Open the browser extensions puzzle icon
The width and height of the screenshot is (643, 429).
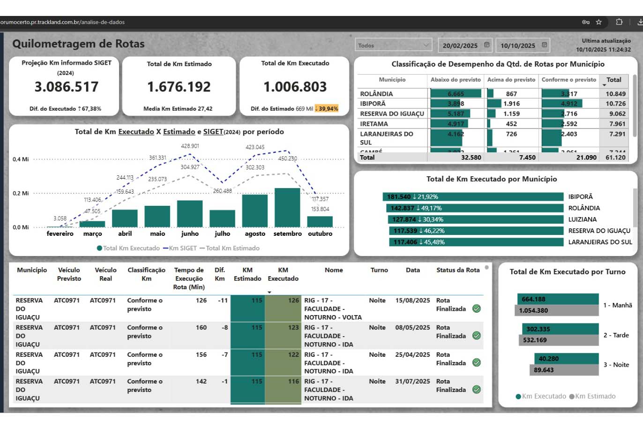[x=619, y=22]
